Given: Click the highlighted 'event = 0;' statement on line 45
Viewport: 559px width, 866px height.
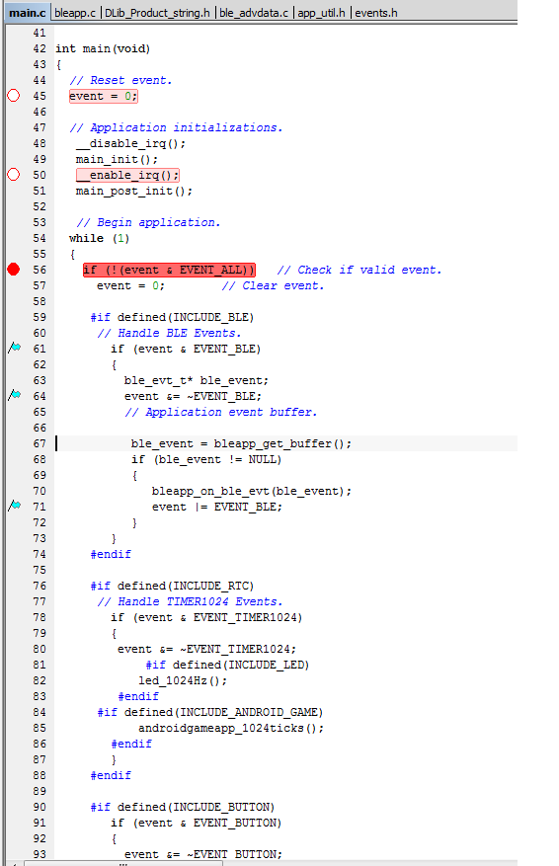Looking at the screenshot, I should click(x=104, y=96).
